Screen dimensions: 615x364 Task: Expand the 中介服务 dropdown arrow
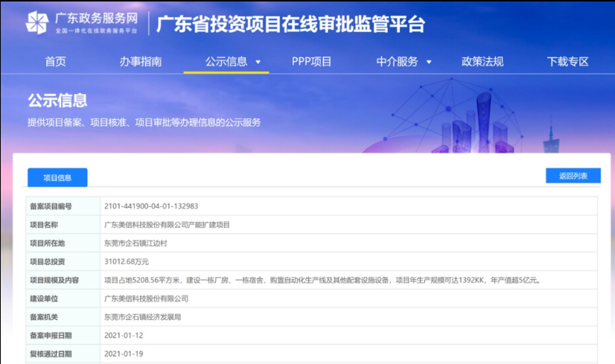coord(429,63)
